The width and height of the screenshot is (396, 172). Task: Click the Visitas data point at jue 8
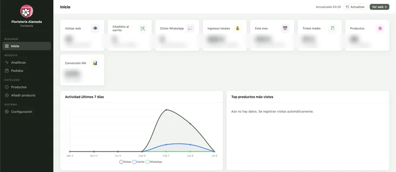click(190, 124)
